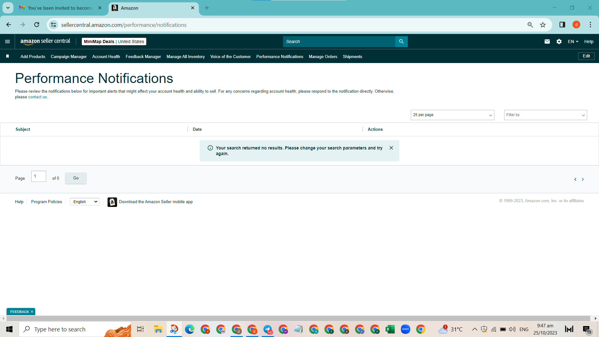Open Account Health menu item

[106, 56]
